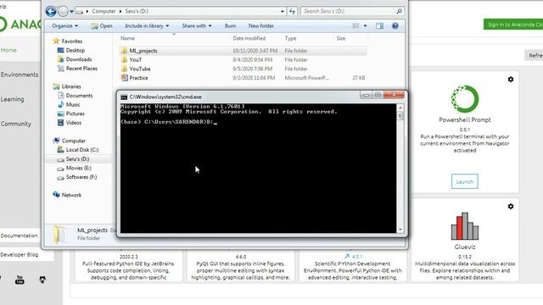Toggle the preview pane icon
The height and width of the screenshot is (305, 543).
[379, 26]
